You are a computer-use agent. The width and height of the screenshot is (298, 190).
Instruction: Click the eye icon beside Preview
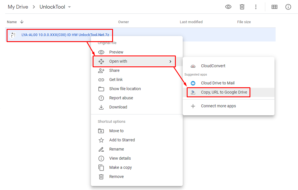point(101,52)
